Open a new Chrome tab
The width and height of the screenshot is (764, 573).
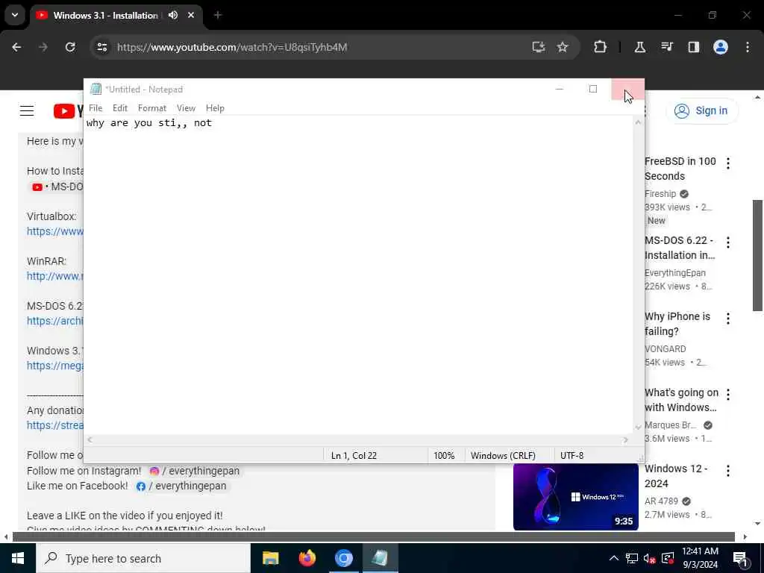218,15
